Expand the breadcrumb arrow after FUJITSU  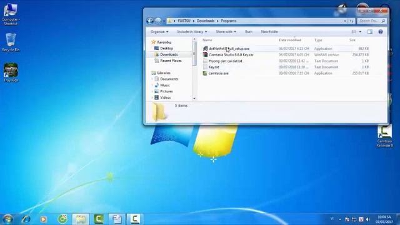194,21
